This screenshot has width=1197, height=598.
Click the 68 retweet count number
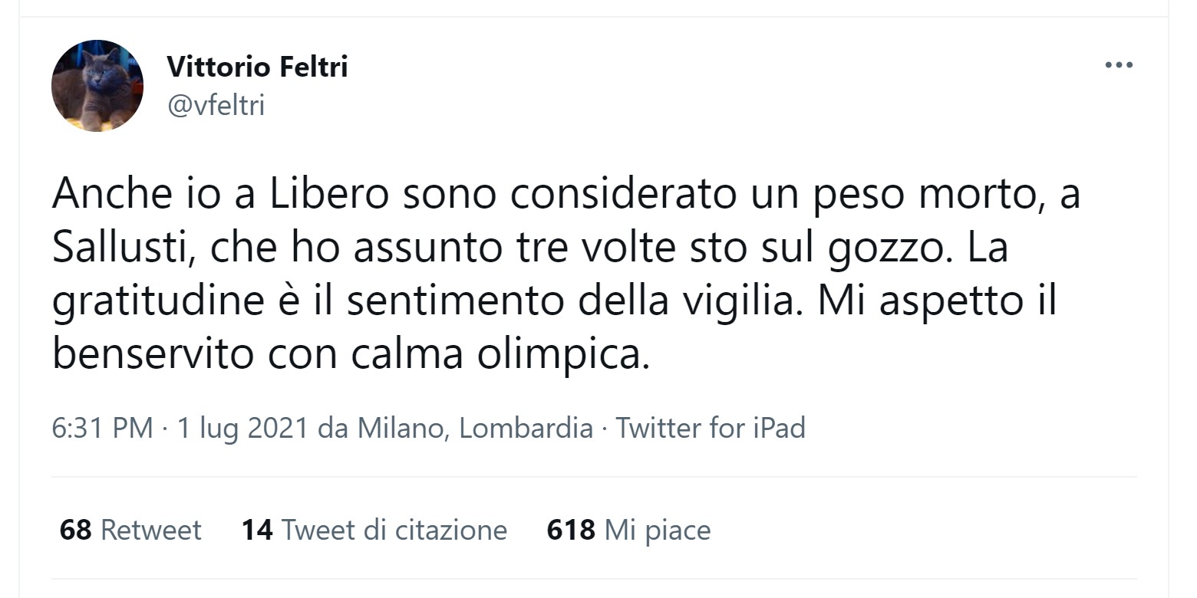coord(75,530)
